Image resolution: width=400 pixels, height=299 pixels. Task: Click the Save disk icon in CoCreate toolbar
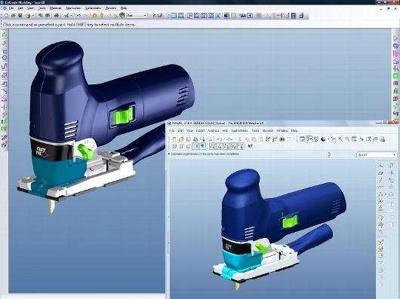coord(20,16)
